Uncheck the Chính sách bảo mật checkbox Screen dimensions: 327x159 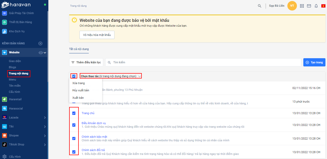pos(74,138)
